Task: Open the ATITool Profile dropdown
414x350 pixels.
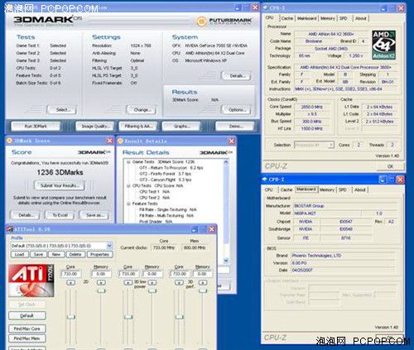Action: (x=109, y=246)
